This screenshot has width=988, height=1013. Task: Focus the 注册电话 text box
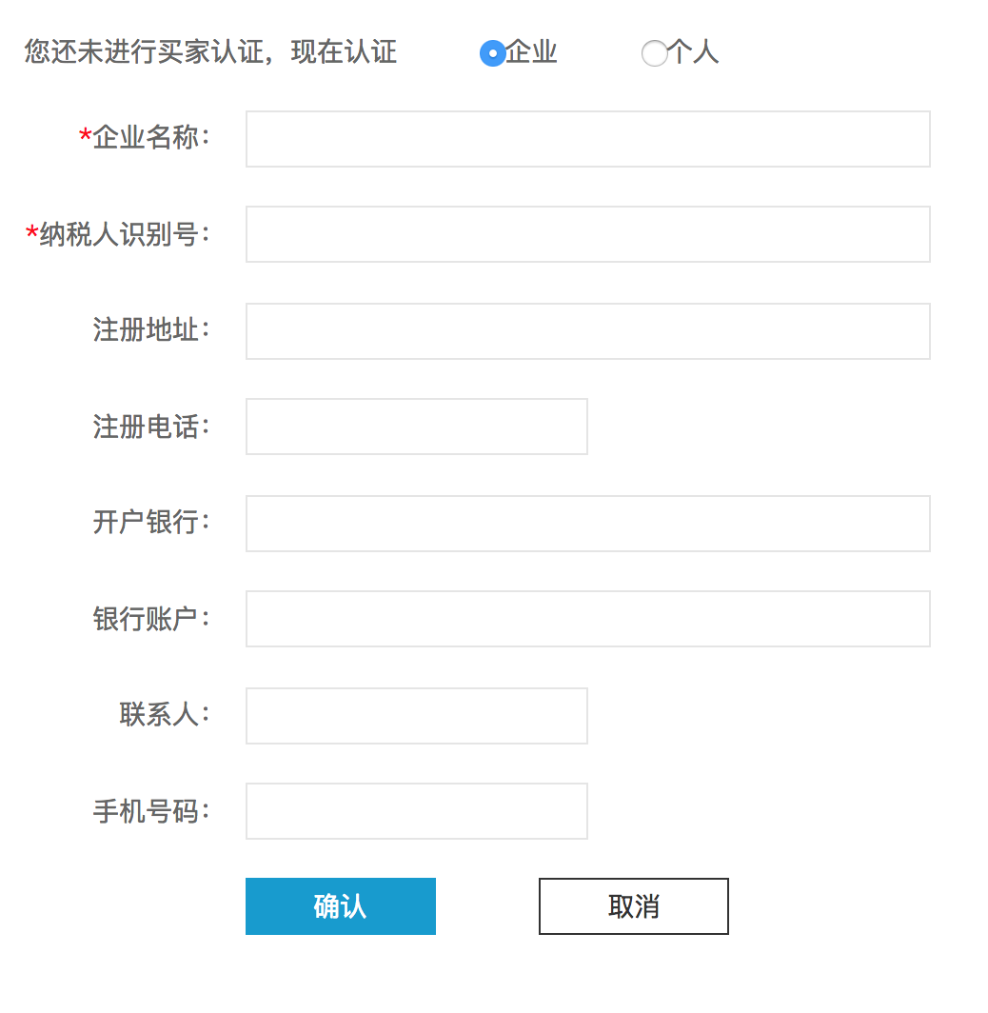(416, 427)
